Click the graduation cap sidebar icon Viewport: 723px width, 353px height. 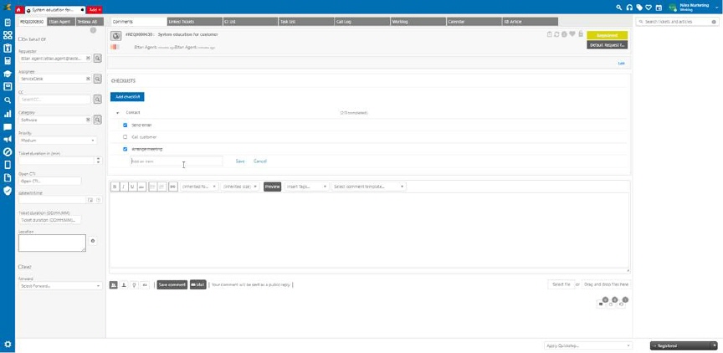tap(8, 74)
